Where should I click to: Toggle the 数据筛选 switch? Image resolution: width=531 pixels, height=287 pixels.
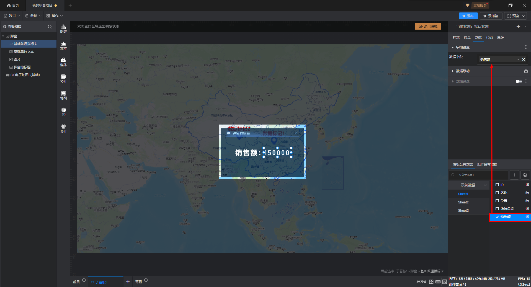pos(519,81)
